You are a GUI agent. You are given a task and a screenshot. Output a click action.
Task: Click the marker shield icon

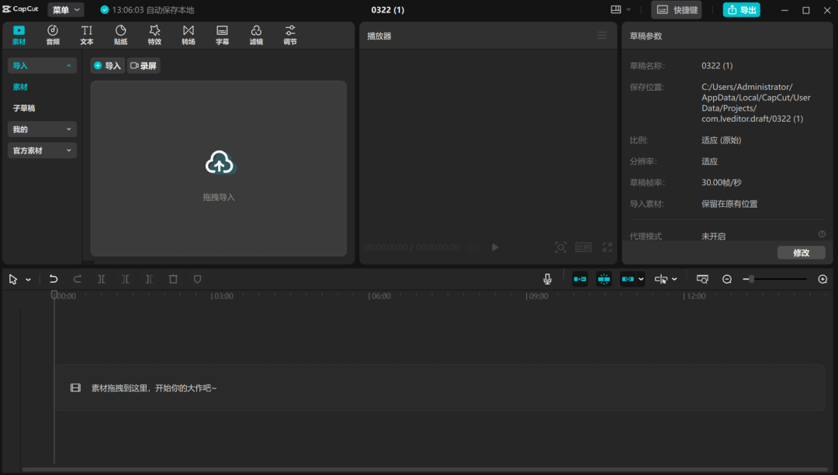click(197, 279)
